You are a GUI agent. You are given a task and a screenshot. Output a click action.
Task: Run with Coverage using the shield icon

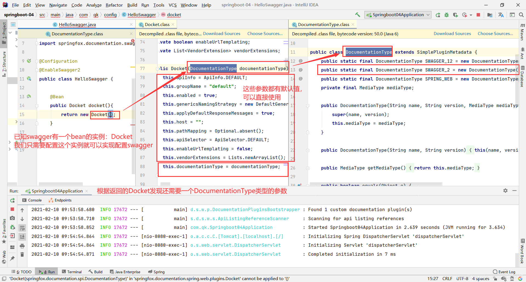coord(455,15)
